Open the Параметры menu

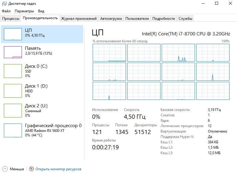(x=24, y=11)
